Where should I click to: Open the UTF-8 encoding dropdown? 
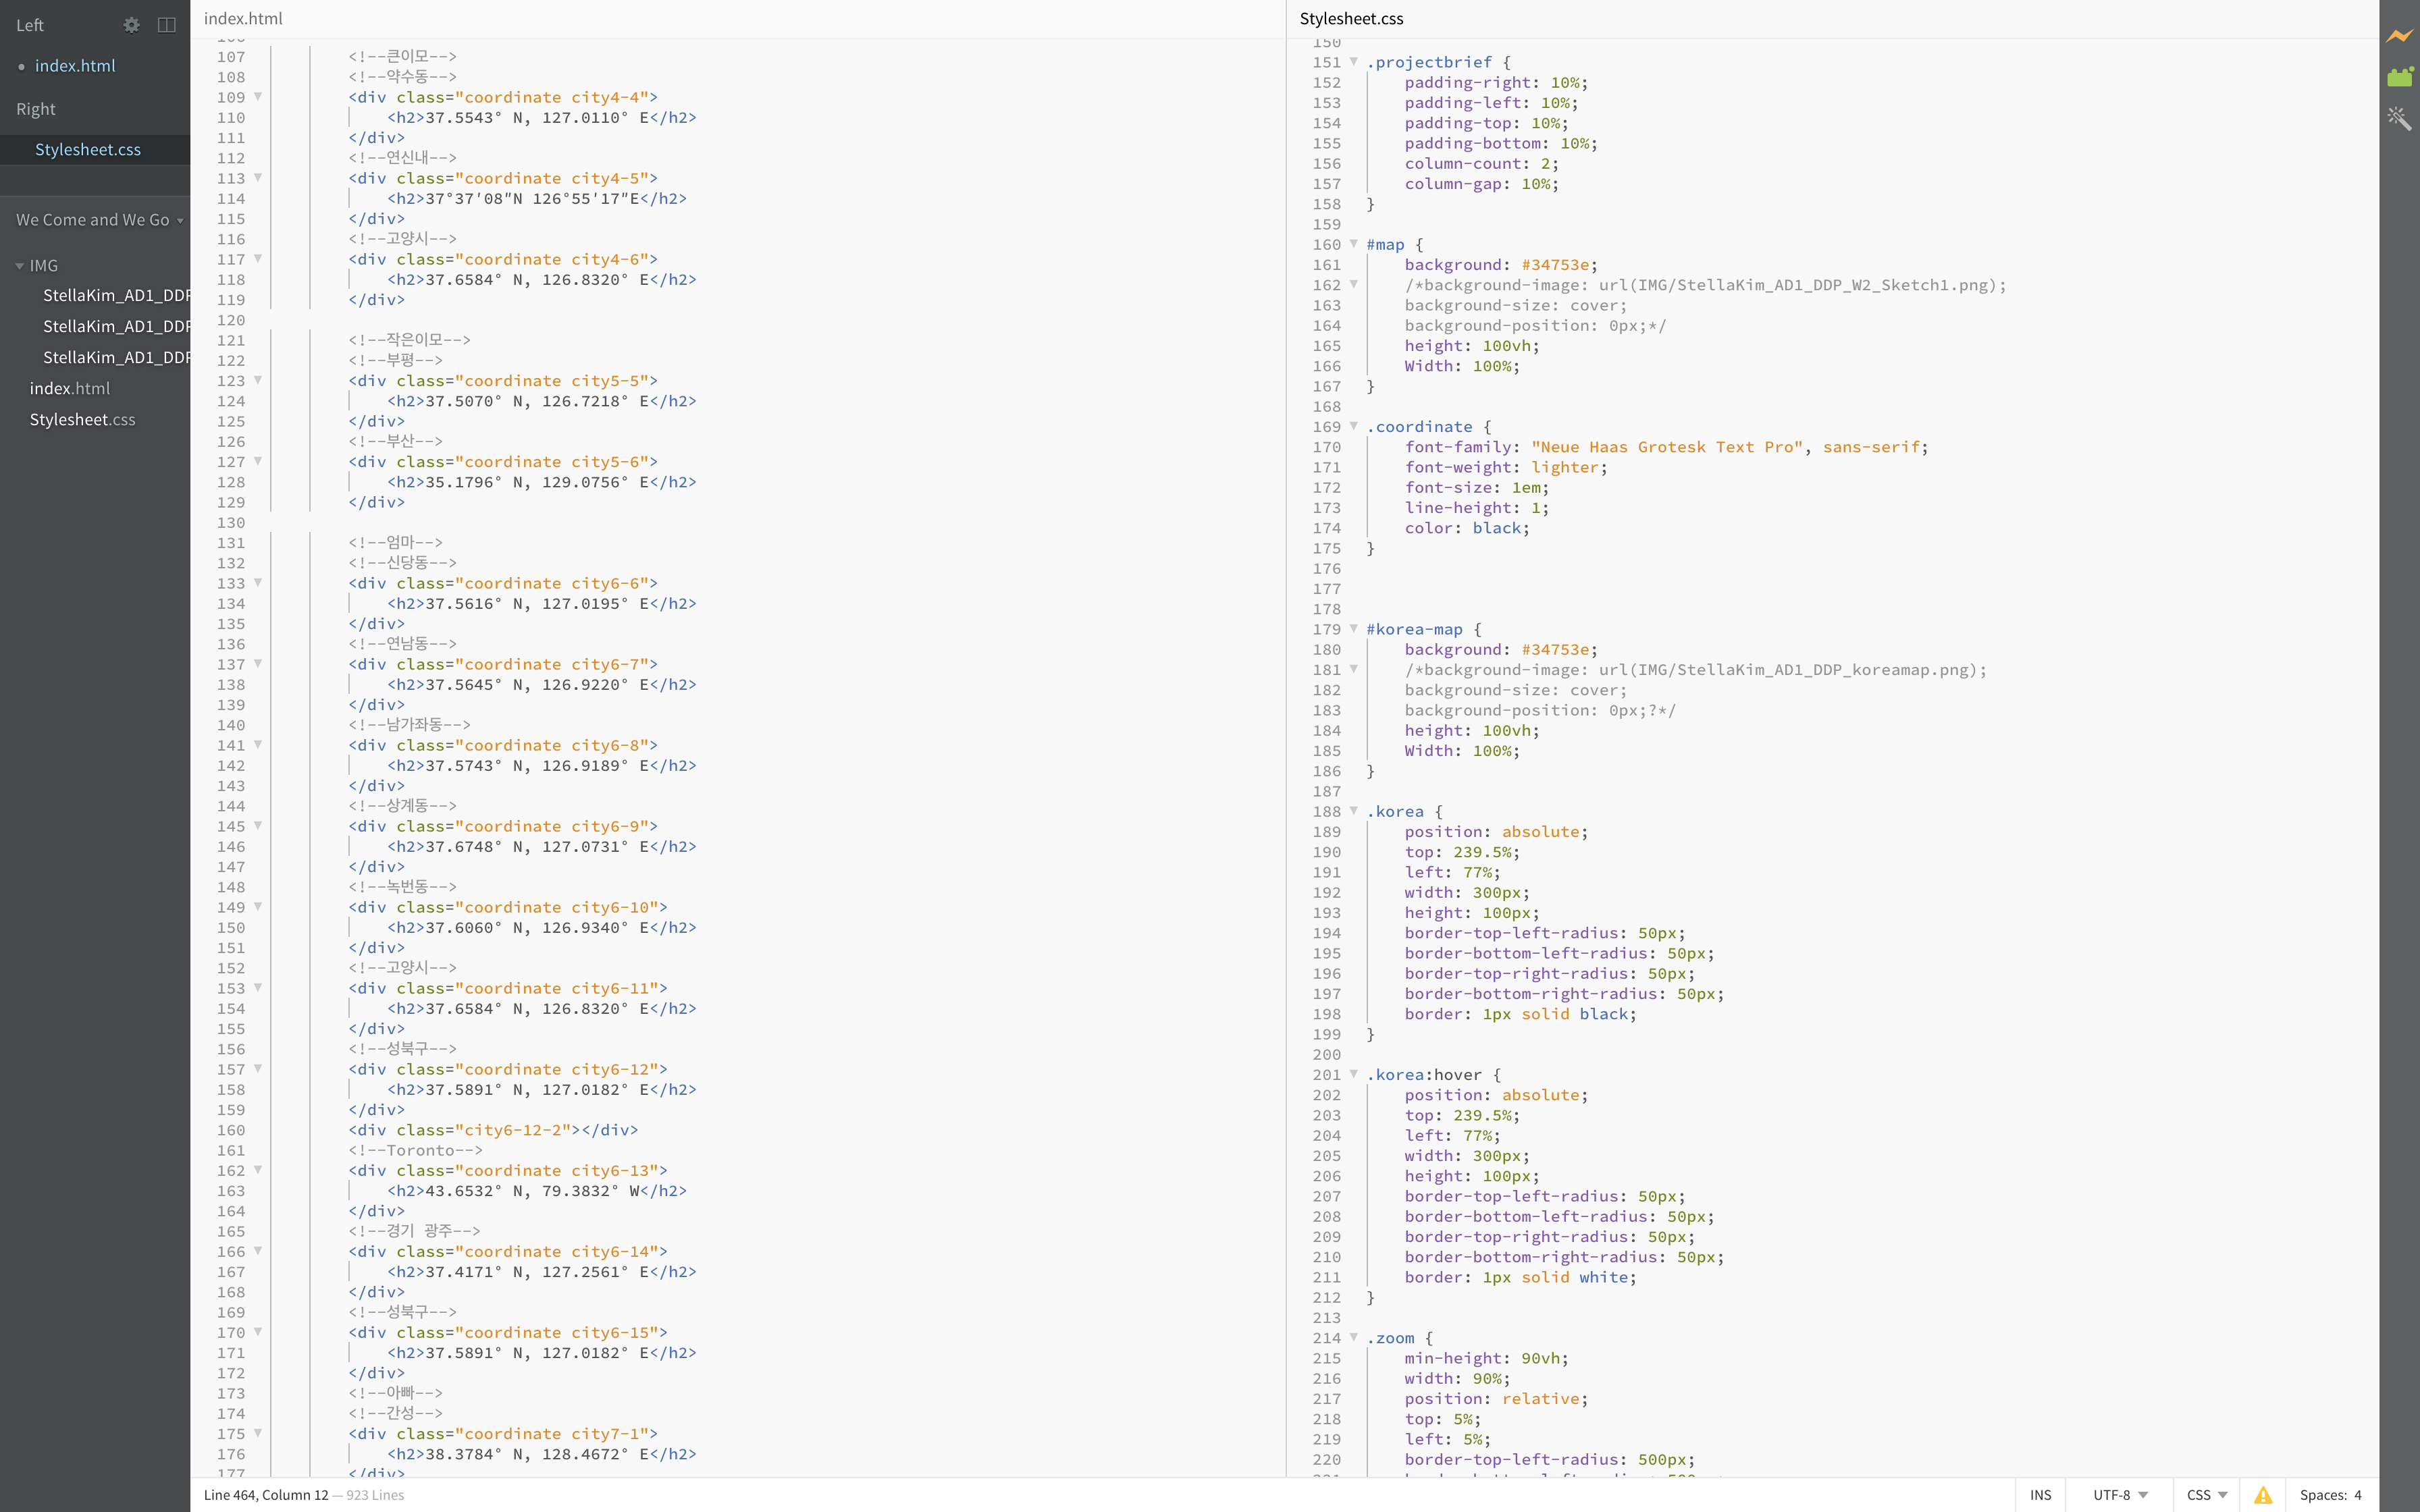point(2120,1495)
